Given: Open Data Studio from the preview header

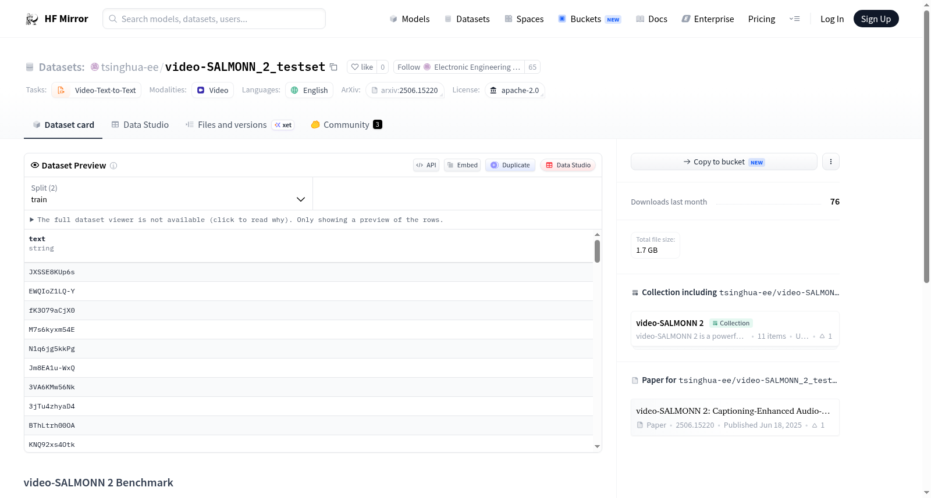Looking at the screenshot, I should tap(568, 165).
